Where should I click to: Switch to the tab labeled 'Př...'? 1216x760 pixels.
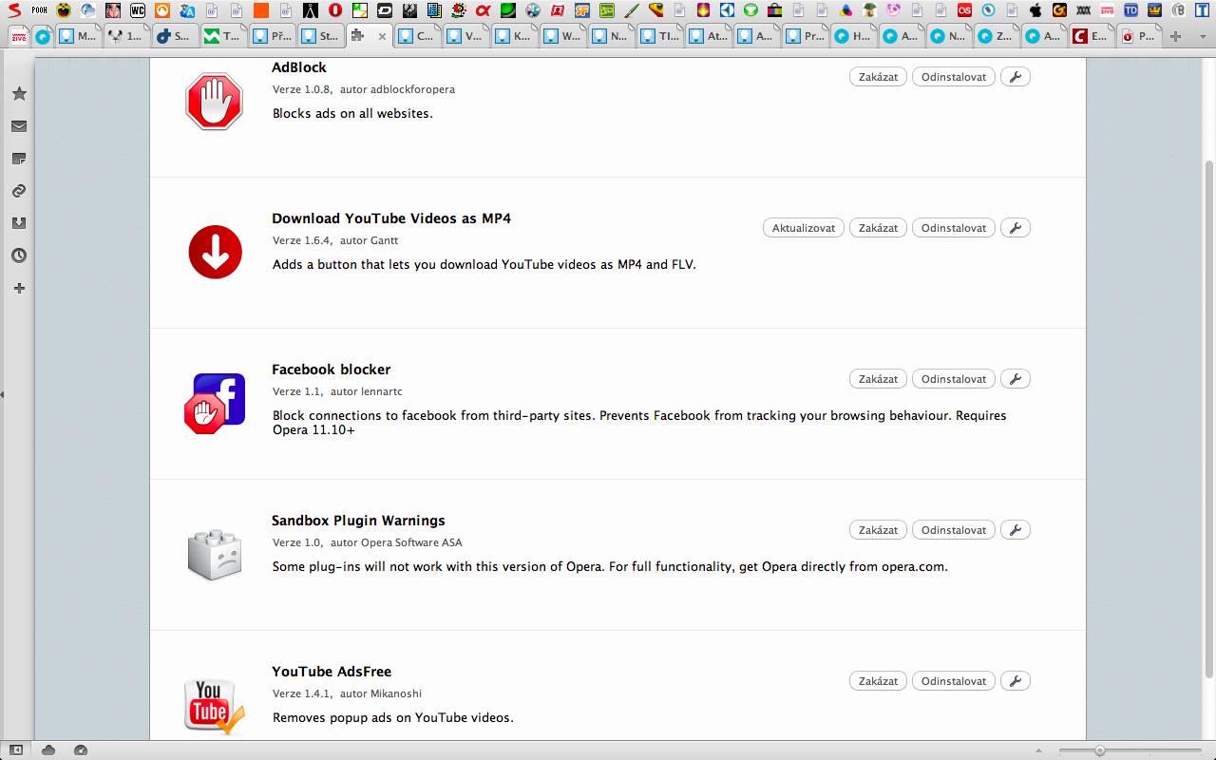272,36
